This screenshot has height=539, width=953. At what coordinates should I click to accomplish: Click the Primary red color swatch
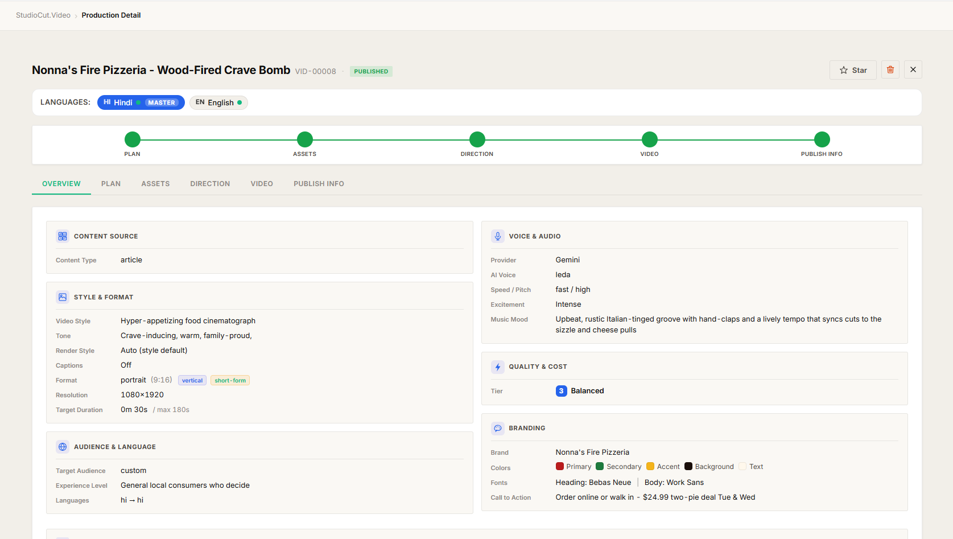560,466
